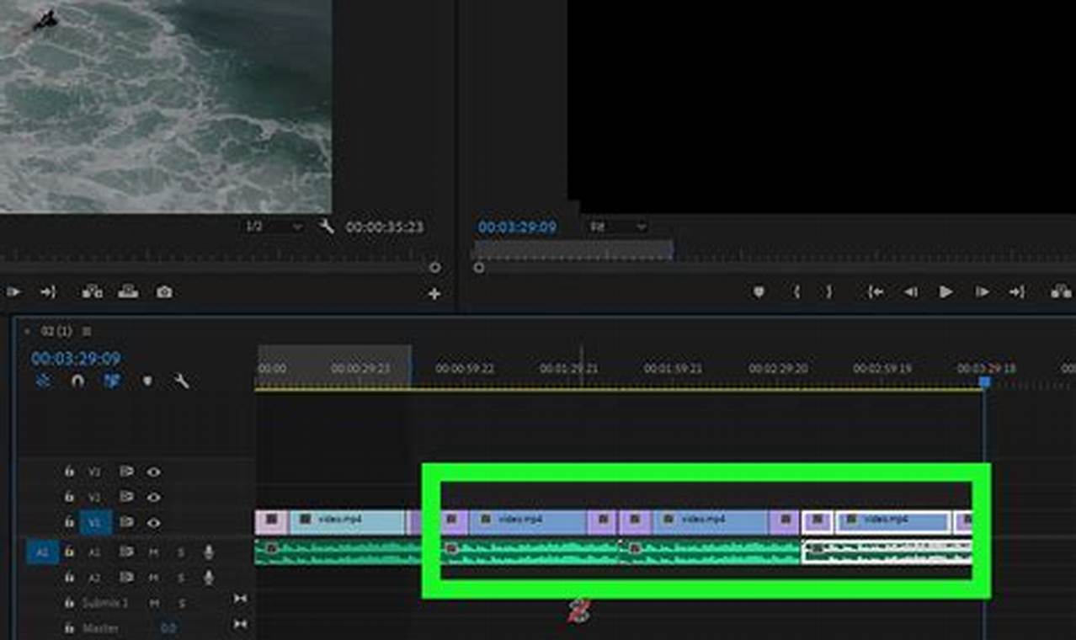Open timeline panel menu beside 02 (1)
Screen dimensions: 1076x640
click(x=87, y=332)
